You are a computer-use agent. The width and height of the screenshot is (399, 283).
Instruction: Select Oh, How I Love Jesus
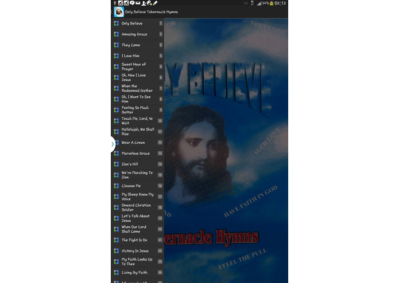click(137, 77)
